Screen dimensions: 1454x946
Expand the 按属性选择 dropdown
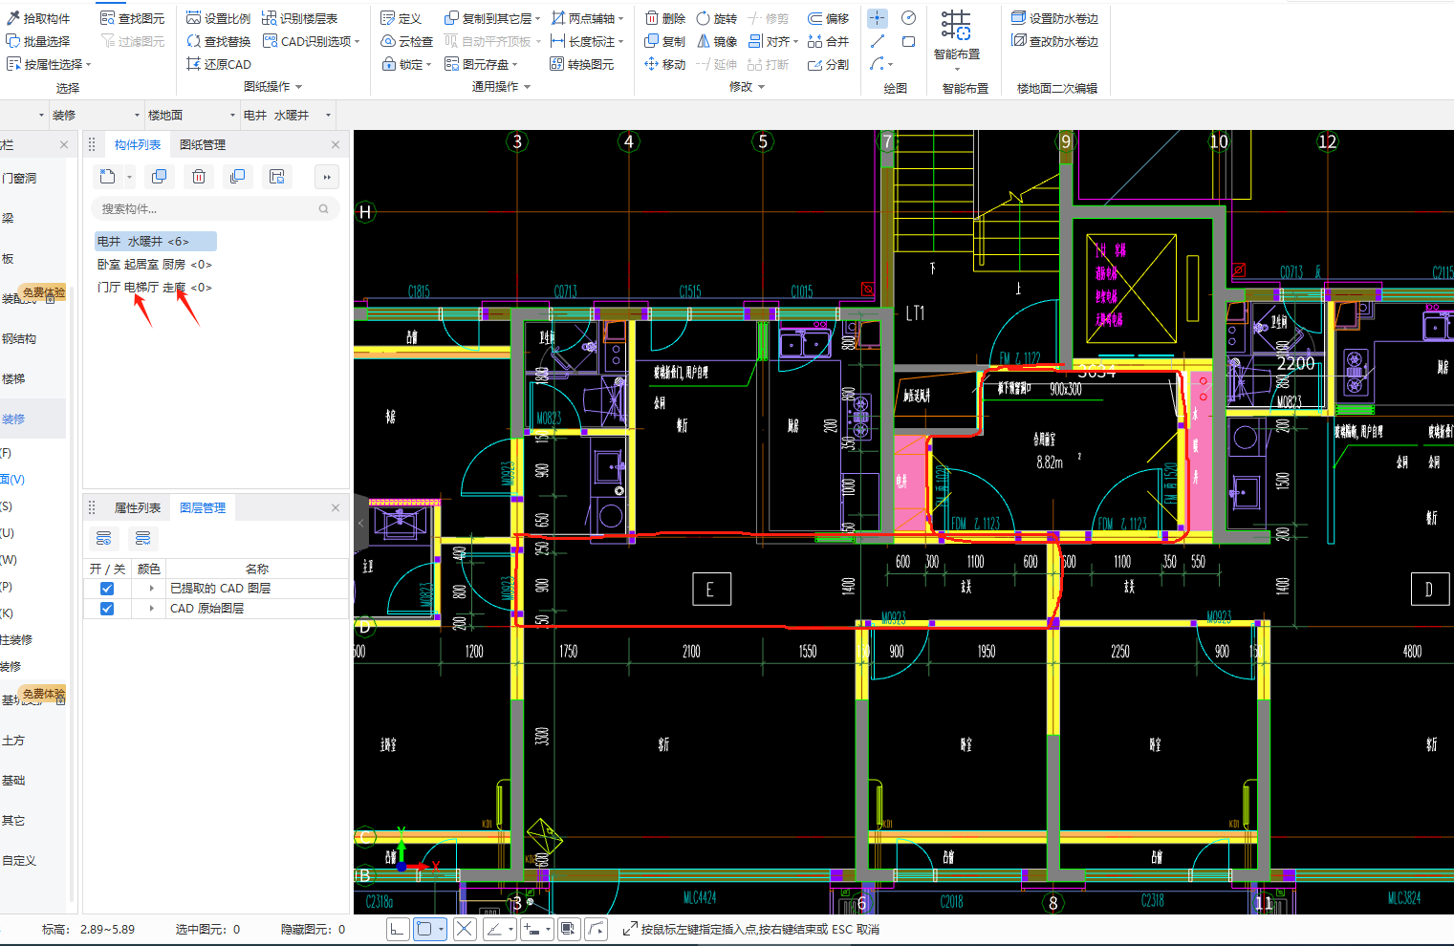coord(88,64)
